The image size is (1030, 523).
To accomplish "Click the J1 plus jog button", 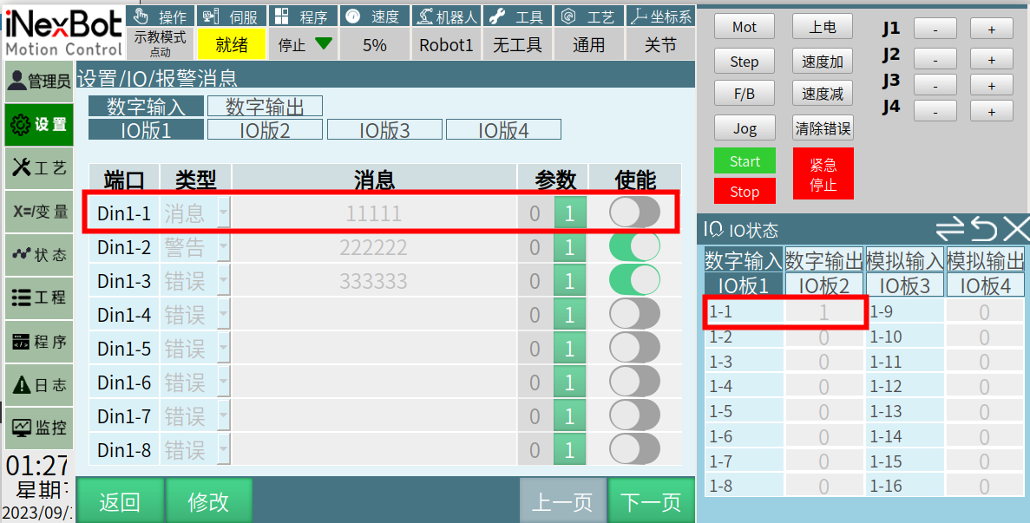I will (x=991, y=29).
